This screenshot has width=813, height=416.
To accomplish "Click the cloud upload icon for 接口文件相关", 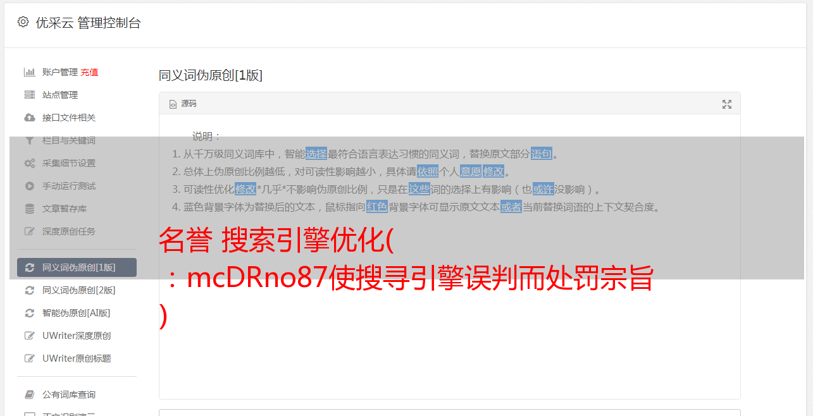I will pyautogui.click(x=30, y=118).
